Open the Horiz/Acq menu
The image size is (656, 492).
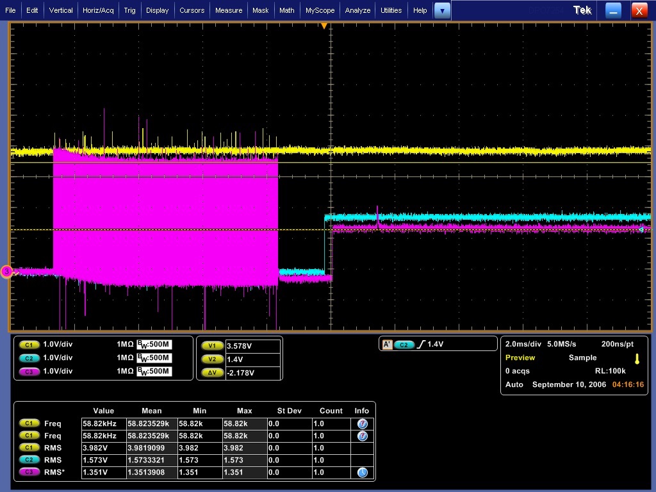point(98,10)
